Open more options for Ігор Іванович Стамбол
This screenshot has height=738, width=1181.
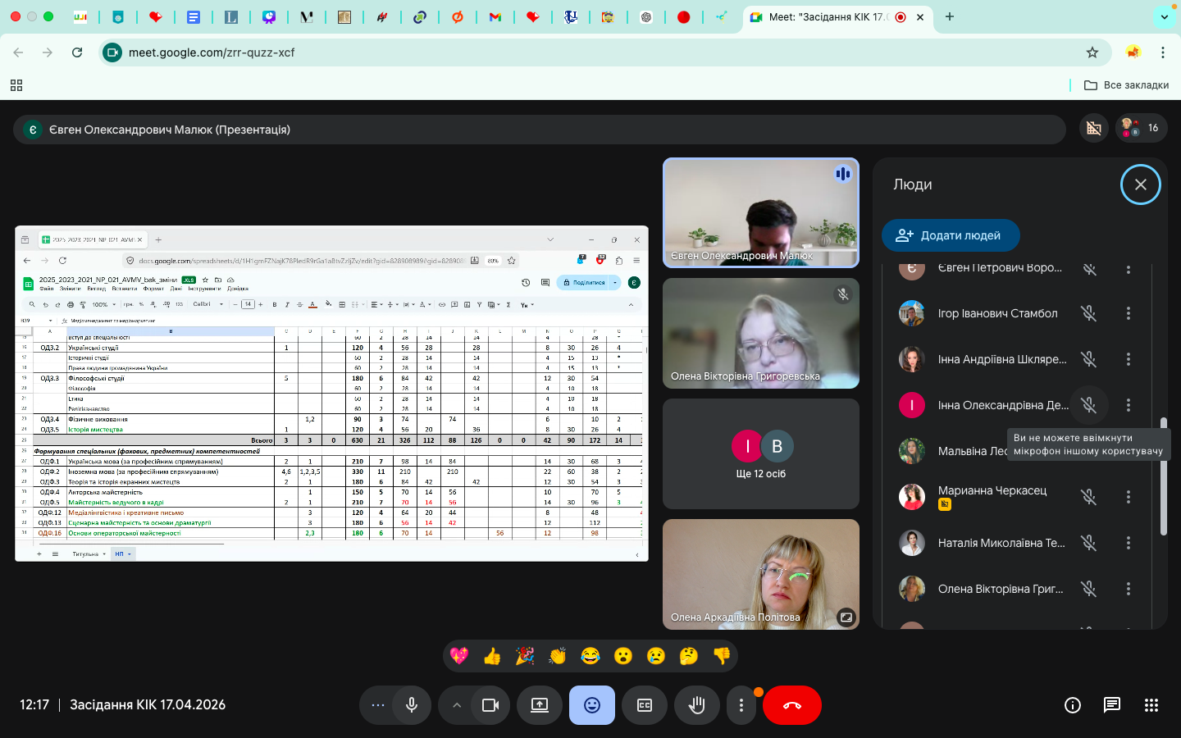pos(1129,313)
